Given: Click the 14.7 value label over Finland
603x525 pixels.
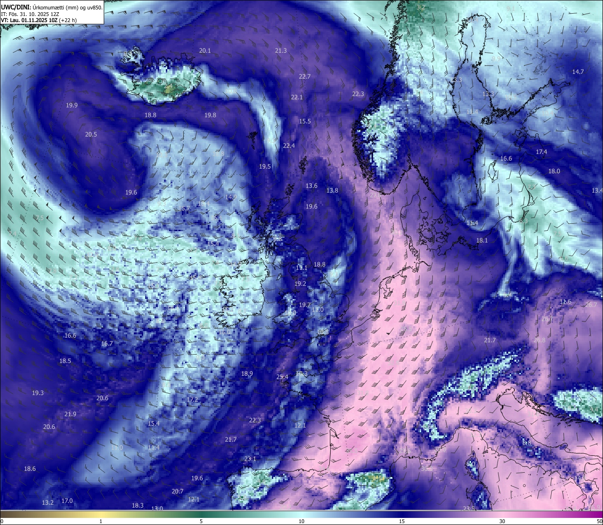Looking at the screenshot, I should point(578,72).
